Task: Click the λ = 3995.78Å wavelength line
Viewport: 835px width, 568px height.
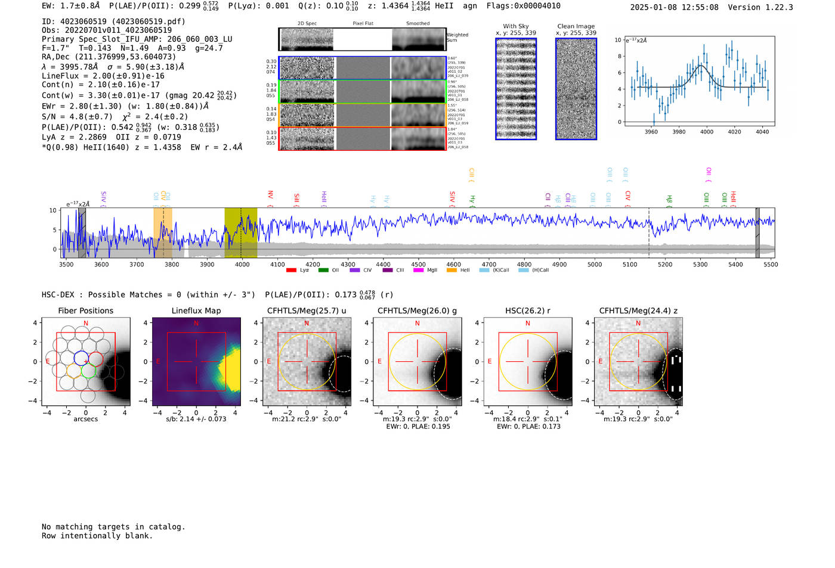Action: (x=113, y=67)
